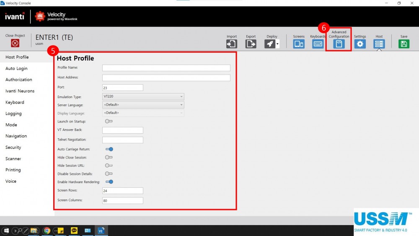Image resolution: width=419 pixels, height=236 pixels.
Task: Switch to Velocity Console taskbar icon
Action: coord(101,231)
